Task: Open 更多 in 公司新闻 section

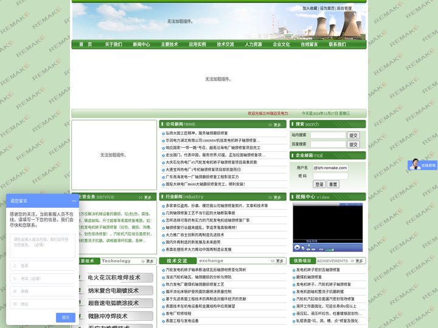Action: point(274,125)
